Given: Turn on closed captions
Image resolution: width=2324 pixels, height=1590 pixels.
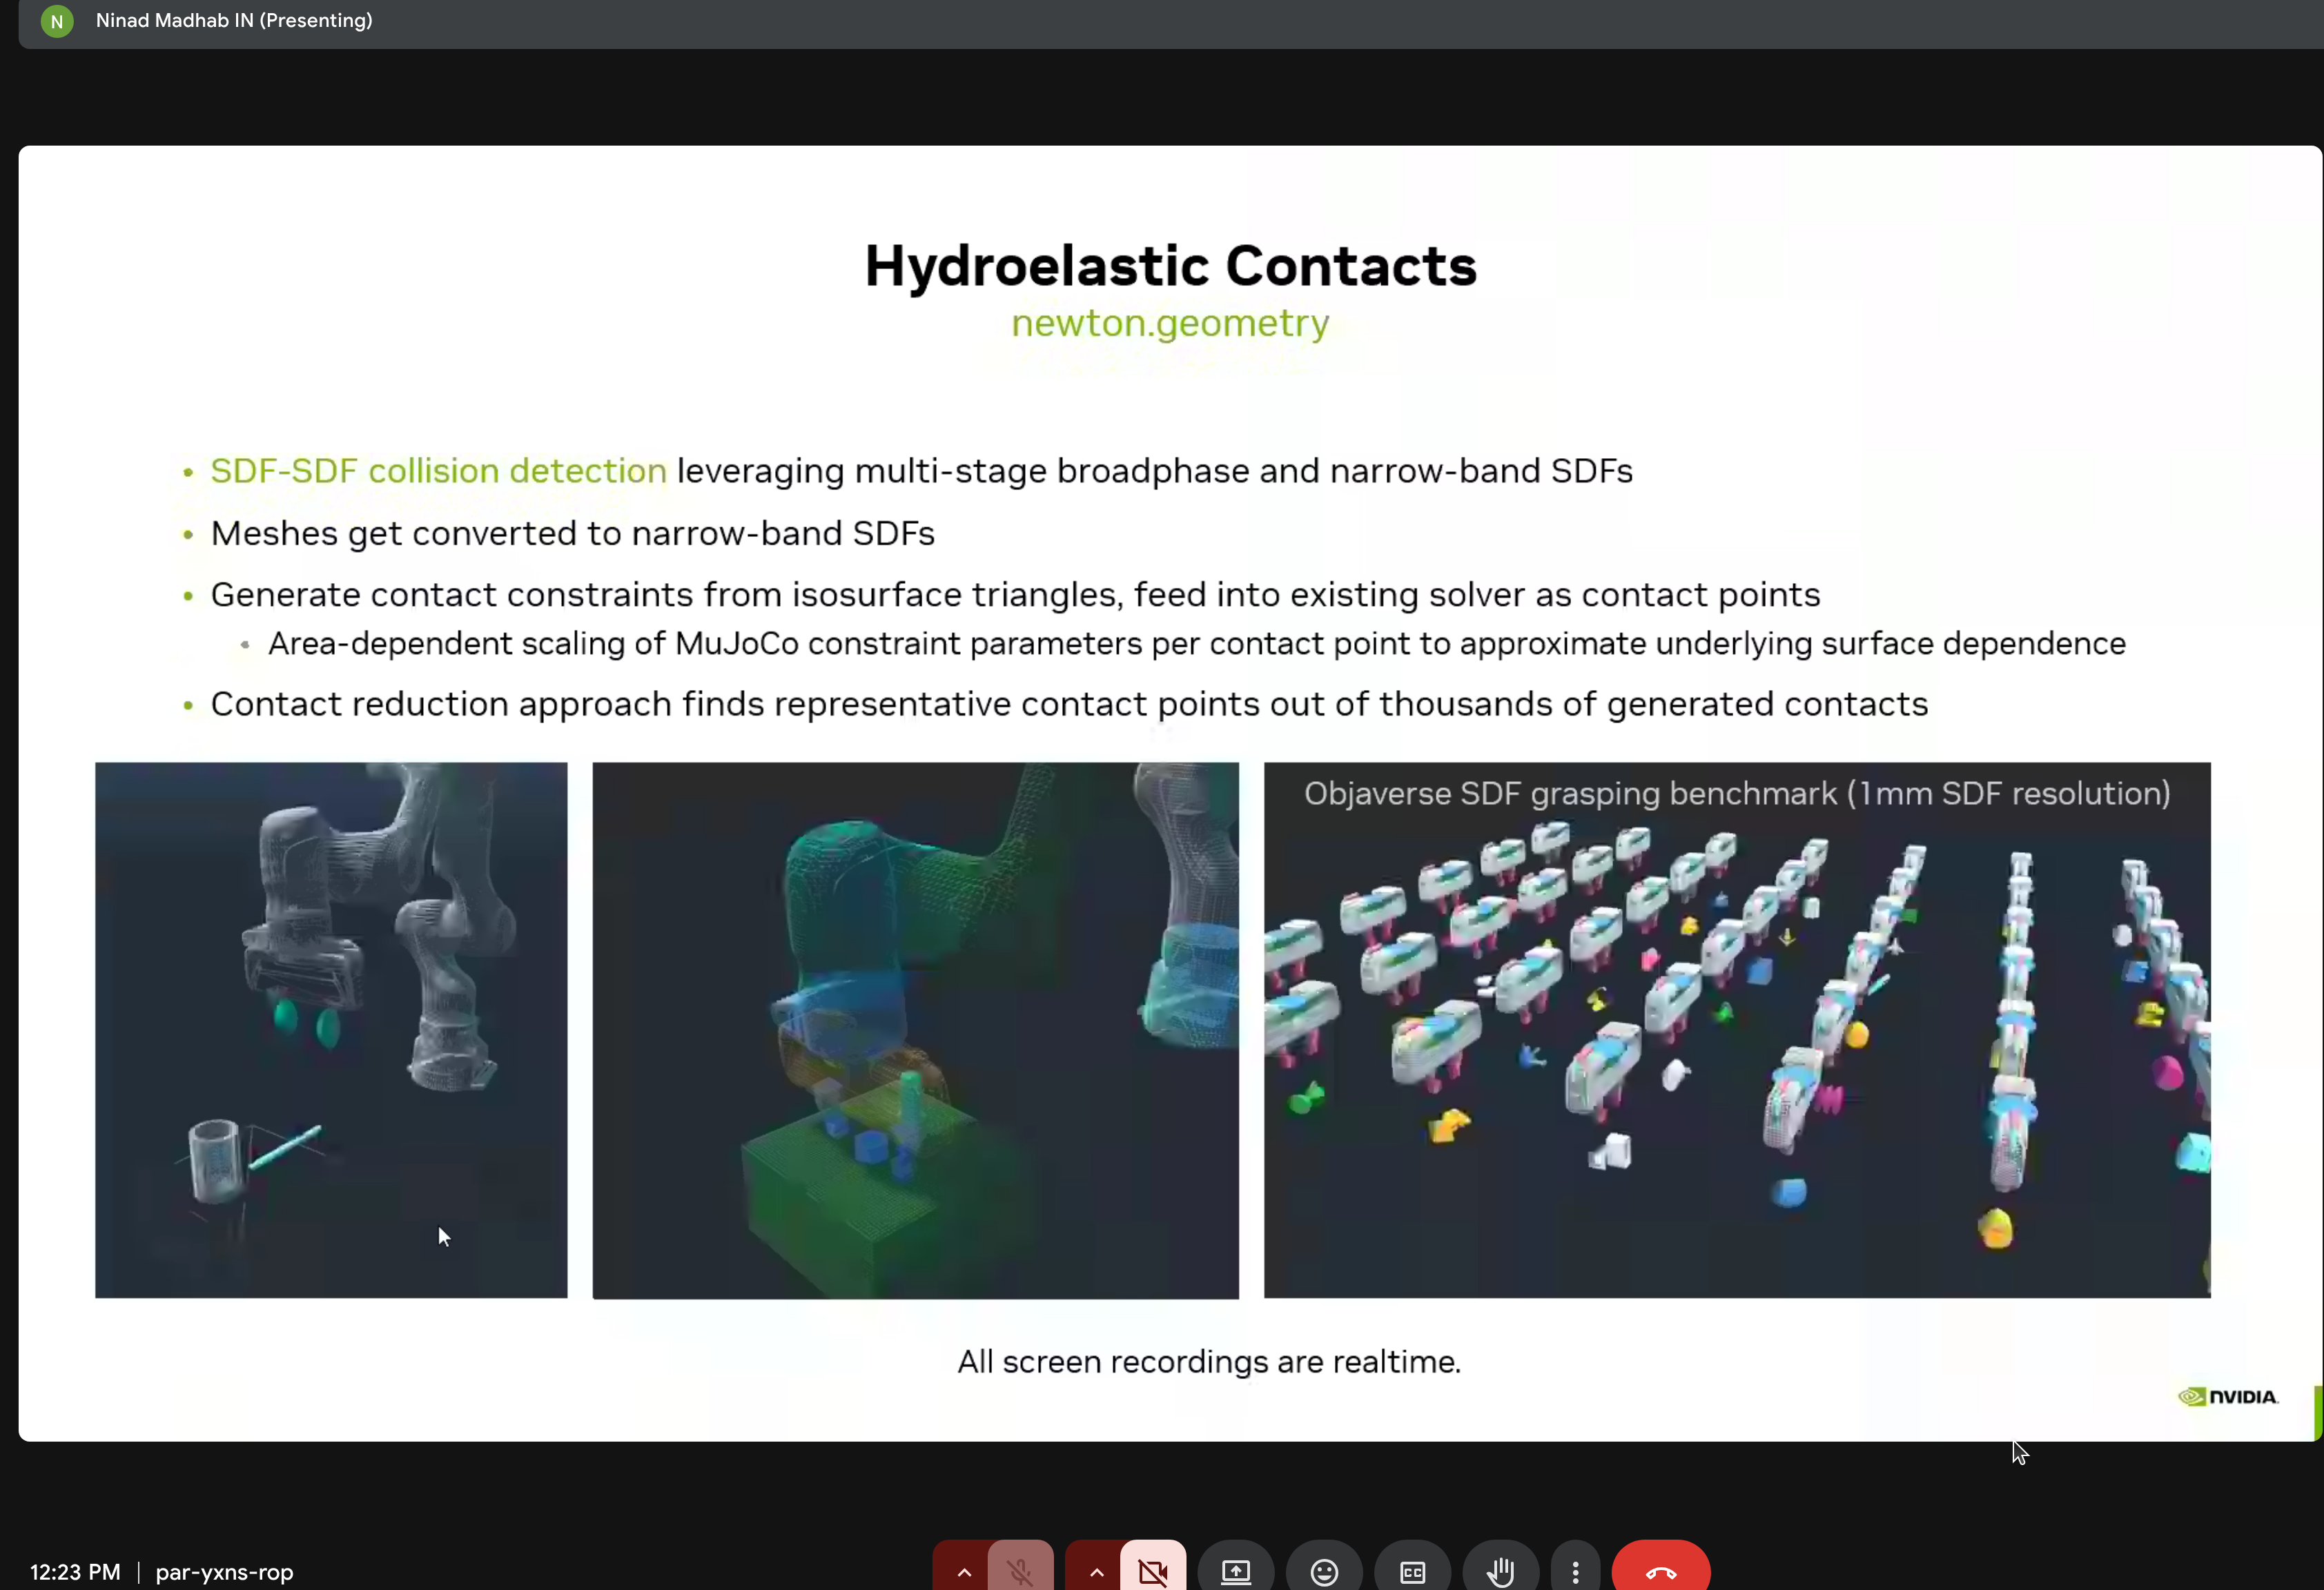Looking at the screenshot, I should [x=1412, y=1571].
